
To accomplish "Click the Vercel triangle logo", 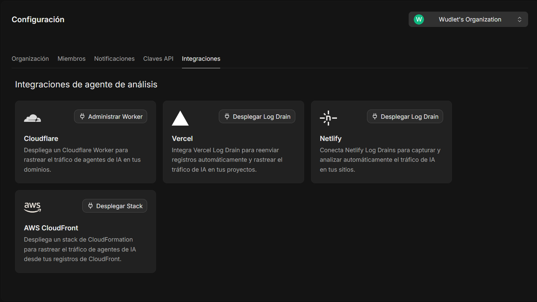I will (180, 118).
